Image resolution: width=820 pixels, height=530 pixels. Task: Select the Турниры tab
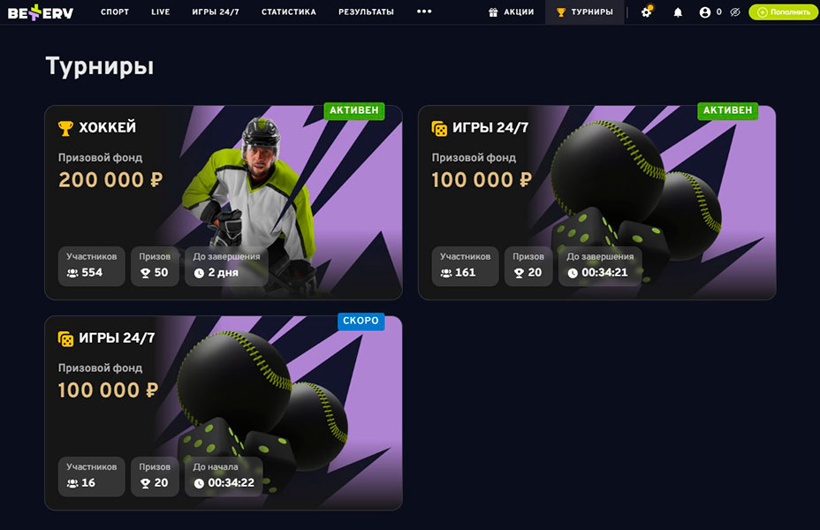point(585,12)
